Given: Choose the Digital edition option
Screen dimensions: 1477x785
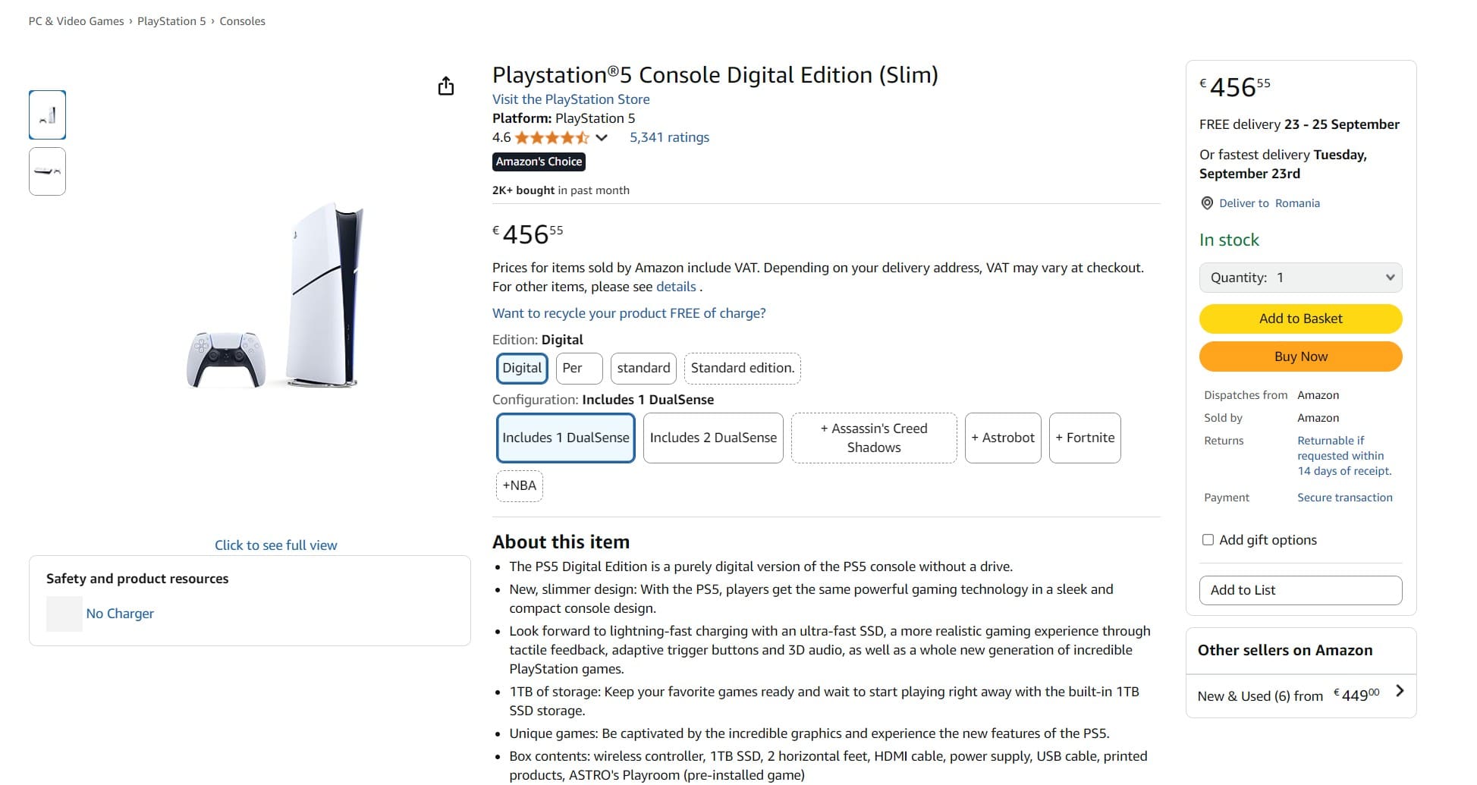Looking at the screenshot, I should (522, 369).
